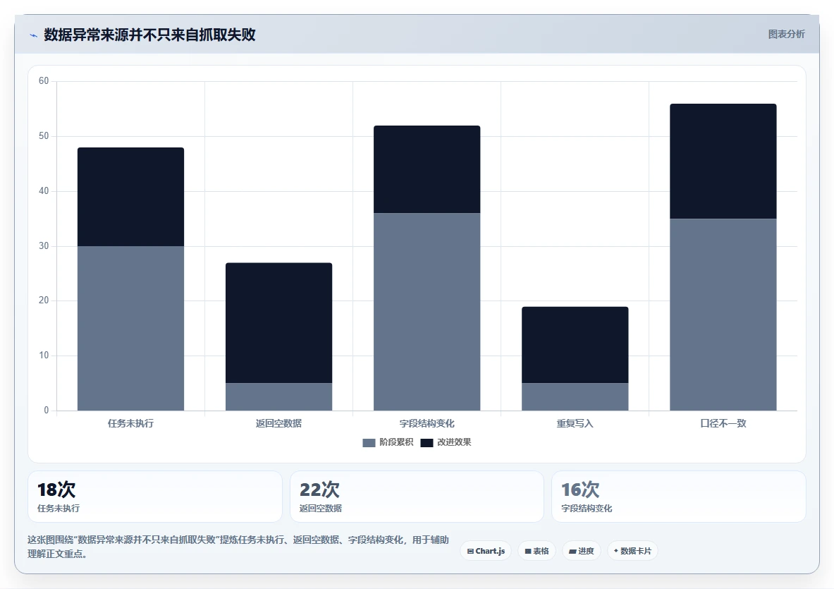The width and height of the screenshot is (834, 589).
Task: Click the 字段结构变化 x-axis label
Action: (x=427, y=423)
